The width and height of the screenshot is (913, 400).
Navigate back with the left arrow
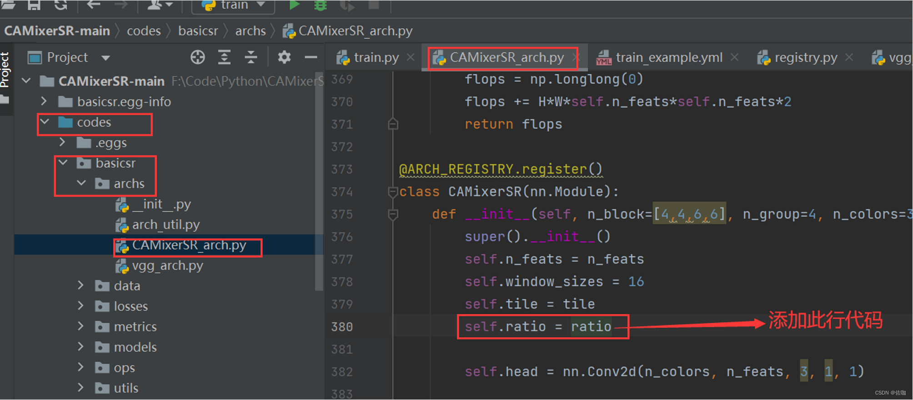pos(93,5)
